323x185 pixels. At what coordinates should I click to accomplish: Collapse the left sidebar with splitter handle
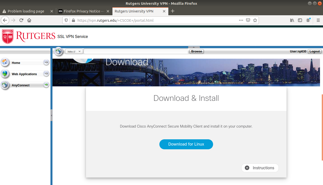(51, 115)
